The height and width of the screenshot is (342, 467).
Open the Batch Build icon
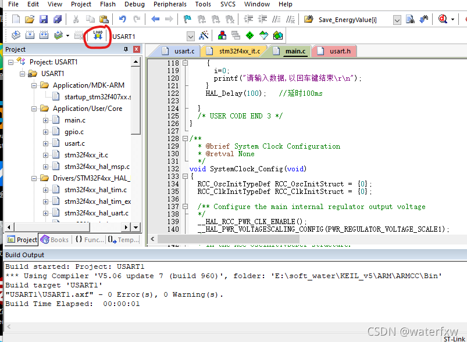pyautogui.click(x=58, y=35)
